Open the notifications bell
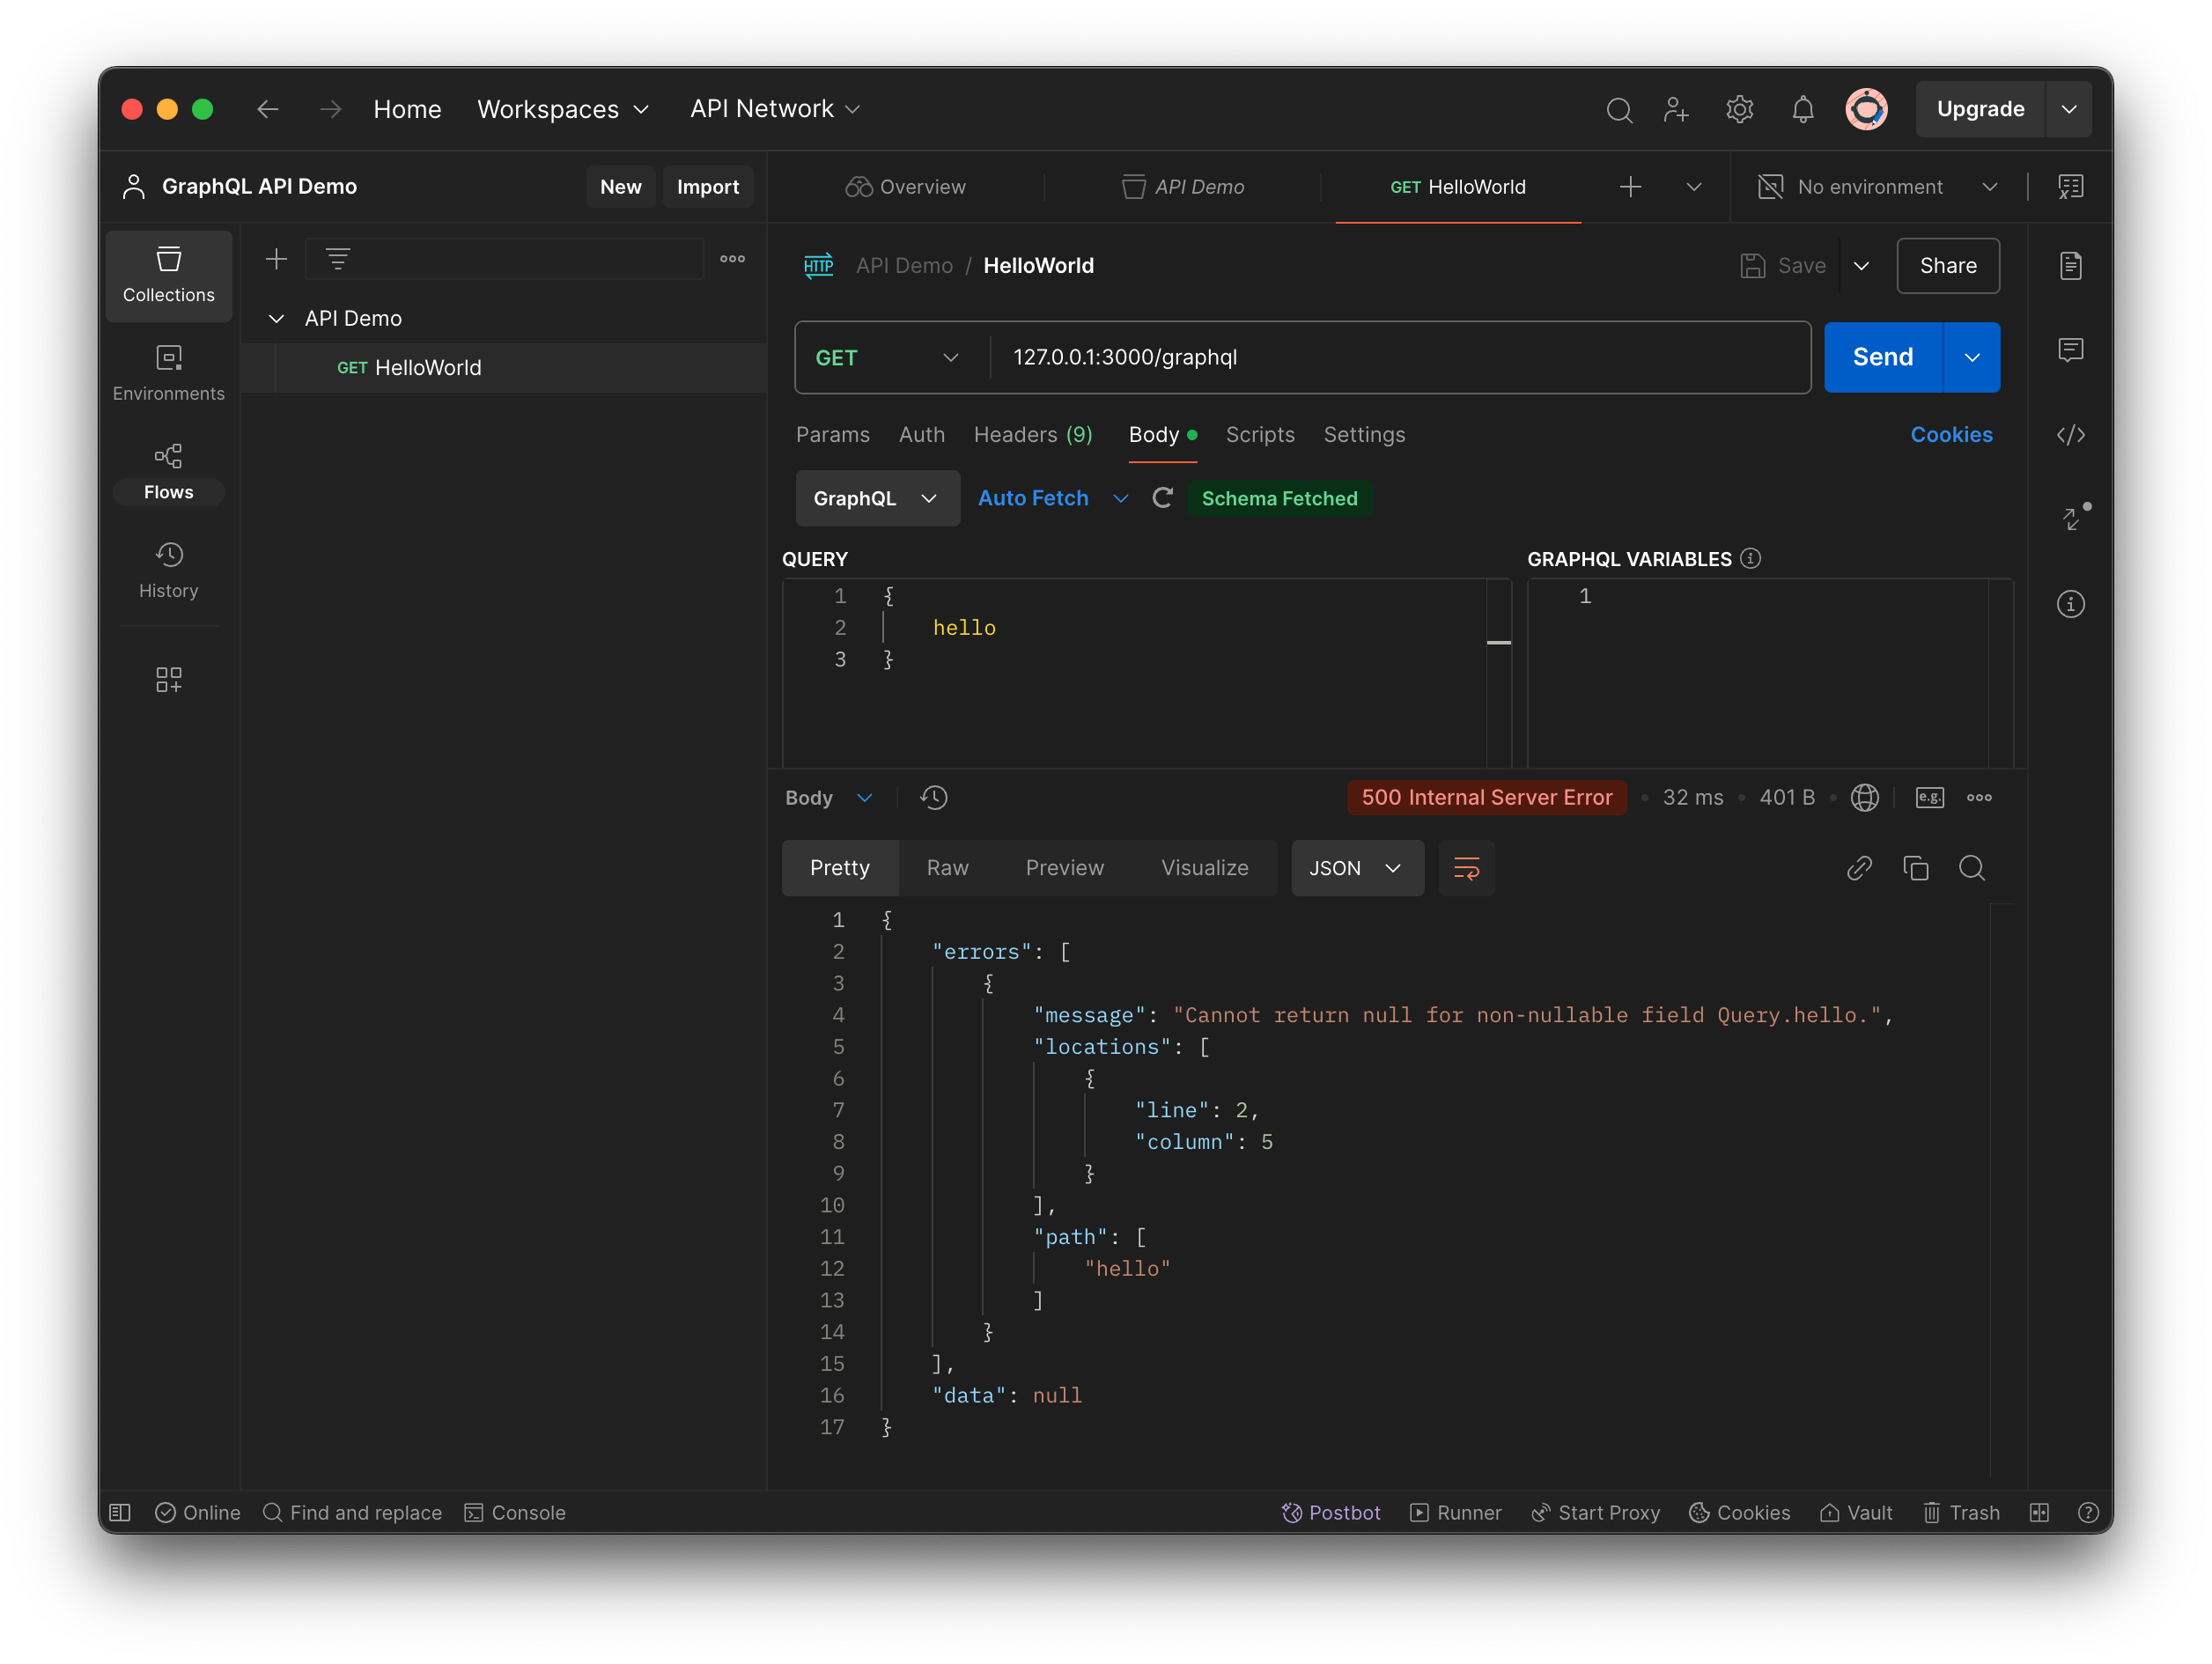 [1803, 109]
